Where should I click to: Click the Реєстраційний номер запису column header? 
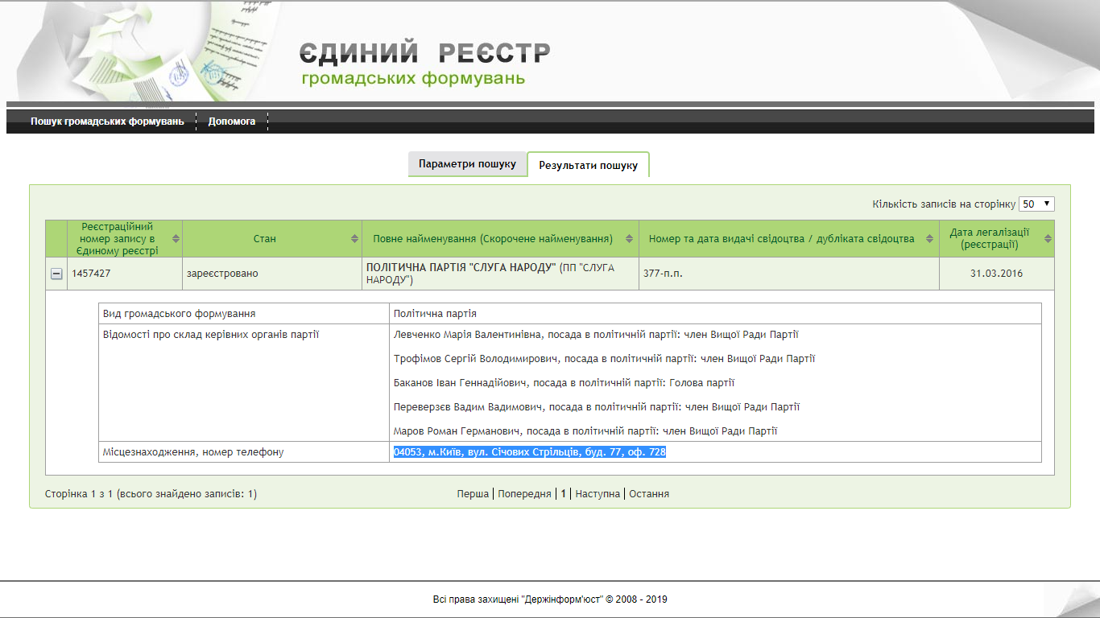click(125, 239)
